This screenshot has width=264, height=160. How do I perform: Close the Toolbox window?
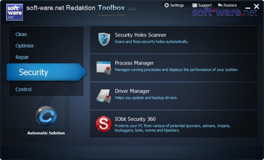point(256,6)
